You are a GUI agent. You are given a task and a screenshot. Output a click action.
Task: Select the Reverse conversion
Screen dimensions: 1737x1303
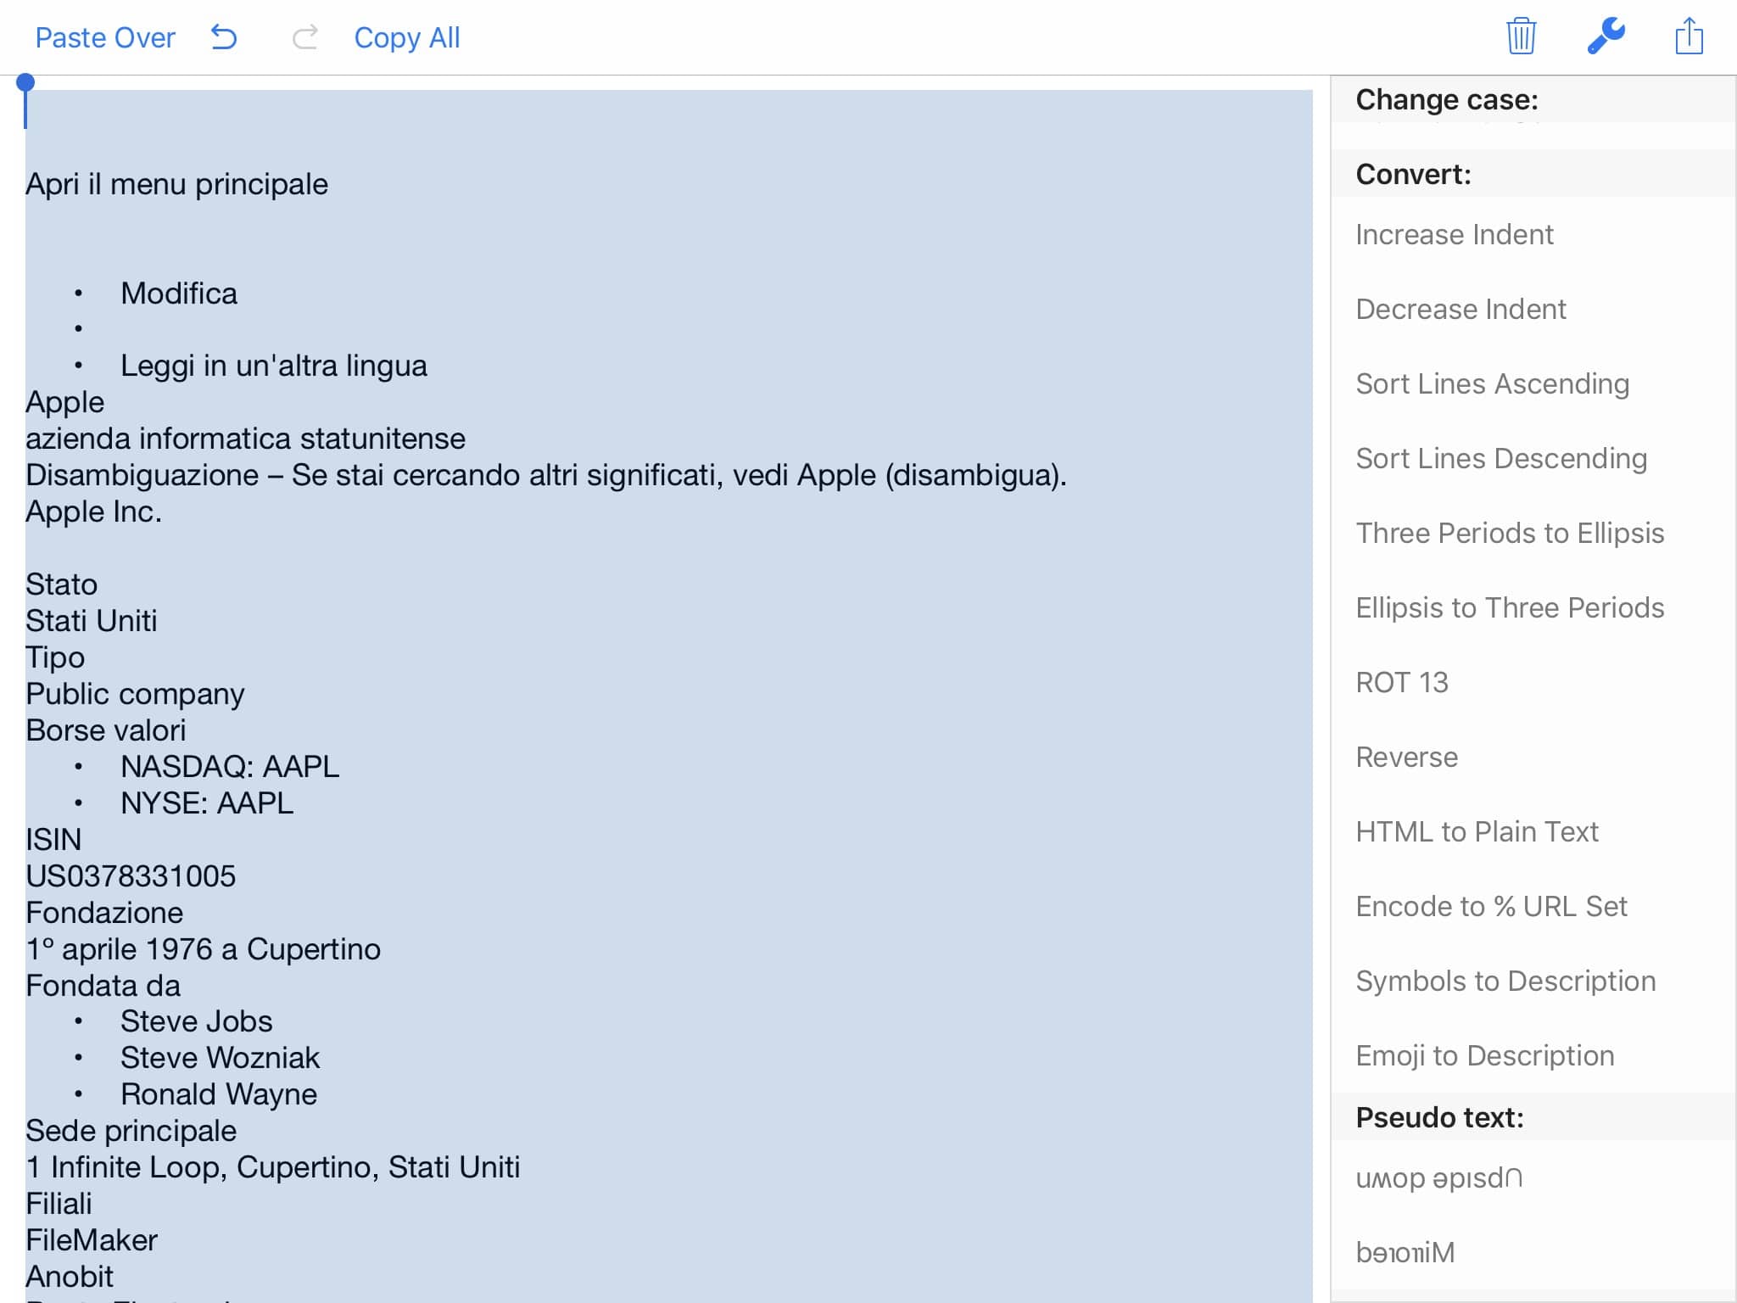pyautogui.click(x=1406, y=757)
